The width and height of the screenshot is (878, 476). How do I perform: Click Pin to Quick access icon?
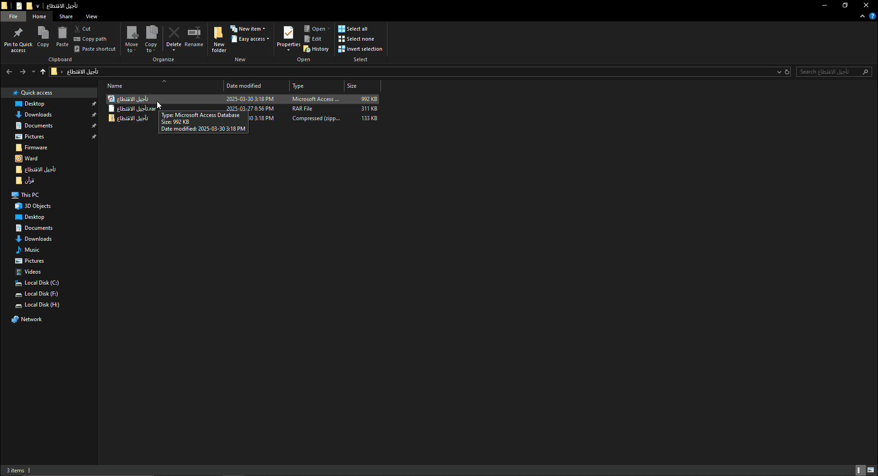(18, 33)
